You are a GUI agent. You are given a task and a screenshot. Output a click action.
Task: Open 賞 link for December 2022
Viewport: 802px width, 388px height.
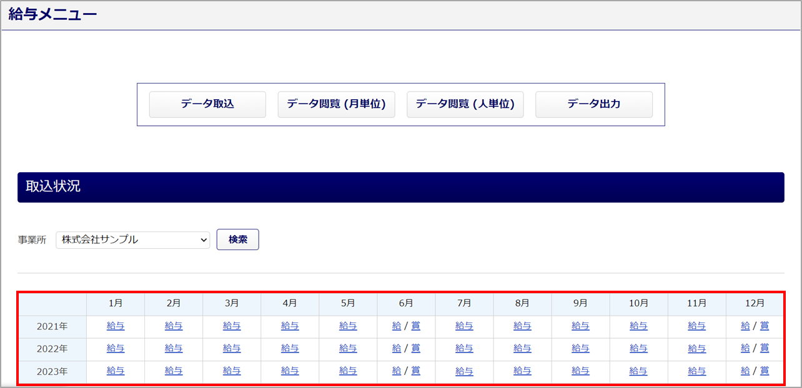764,348
